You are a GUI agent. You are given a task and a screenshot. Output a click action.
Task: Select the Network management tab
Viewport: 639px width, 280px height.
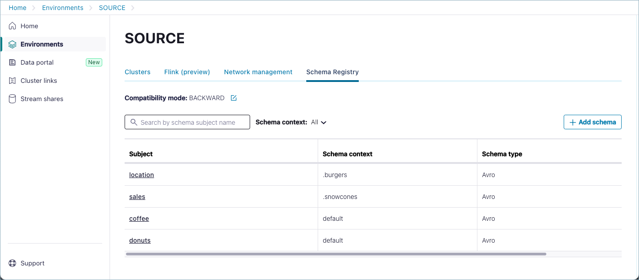[258, 72]
